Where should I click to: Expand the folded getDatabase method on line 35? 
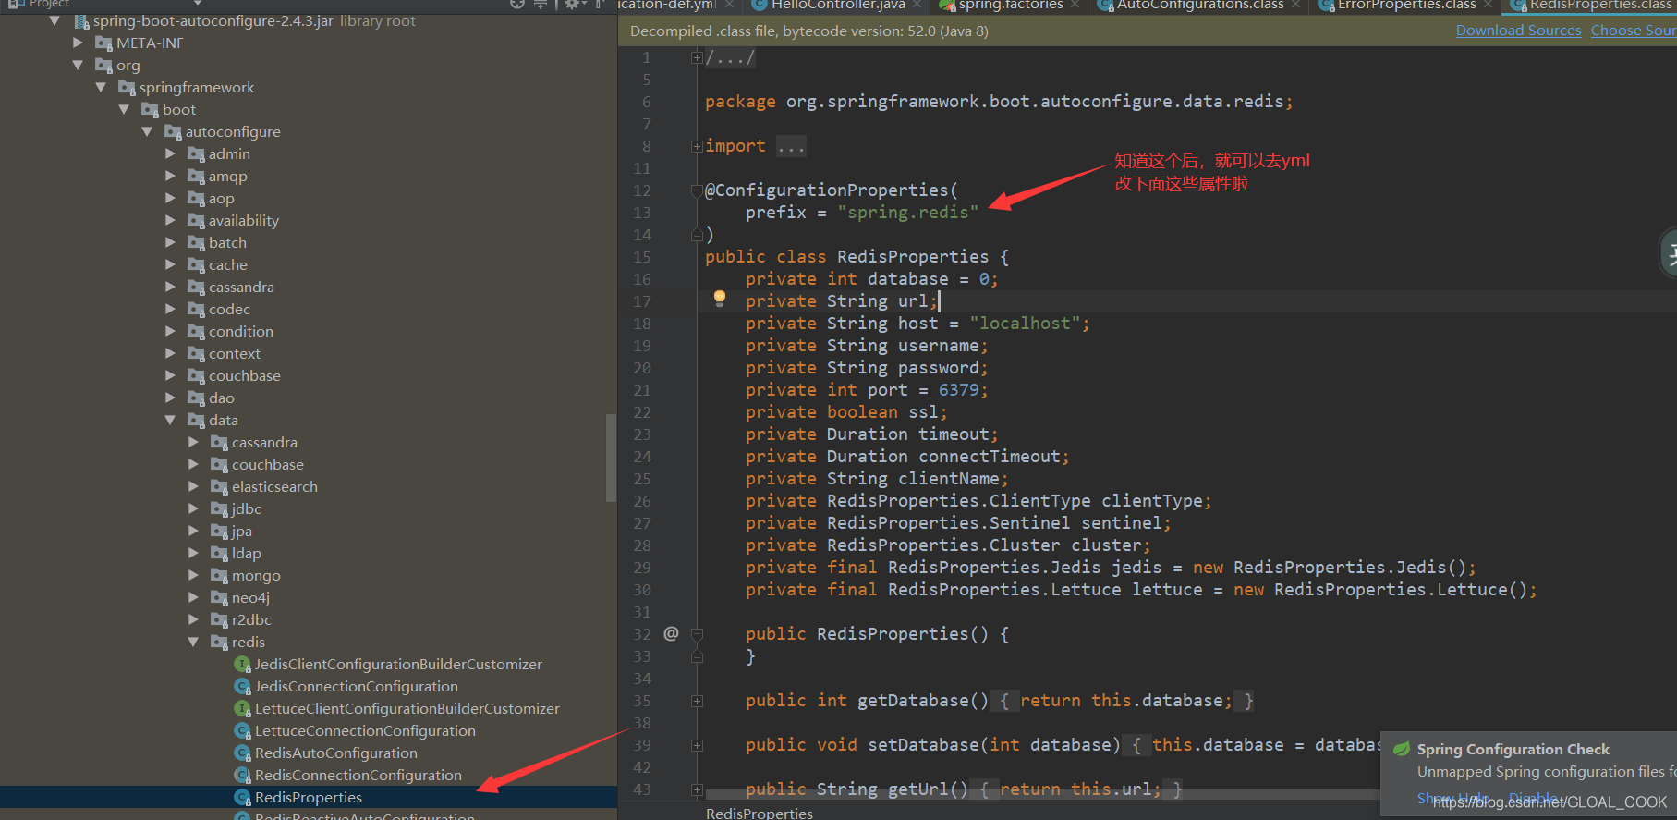point(697,701)
